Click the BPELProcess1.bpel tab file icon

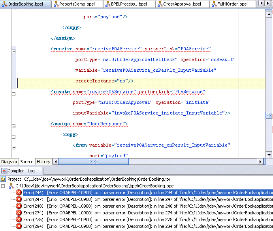click(108, 4)
